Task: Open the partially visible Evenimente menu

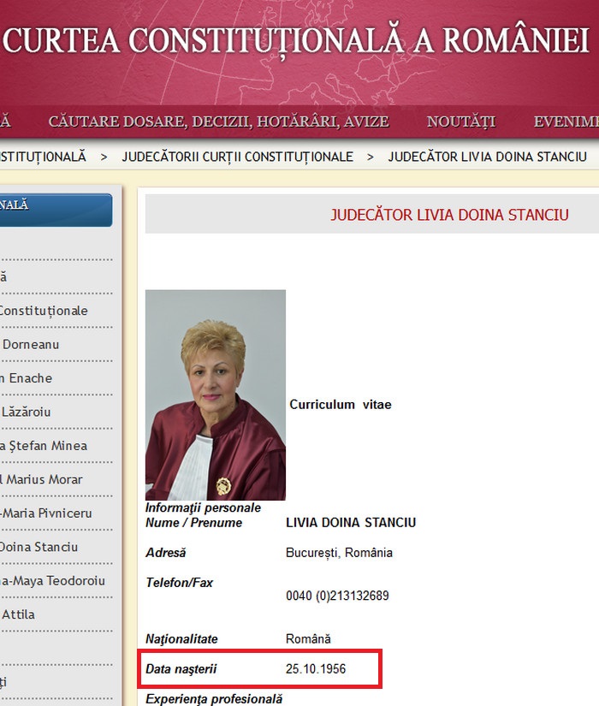Action: click(x=566, y=122)
